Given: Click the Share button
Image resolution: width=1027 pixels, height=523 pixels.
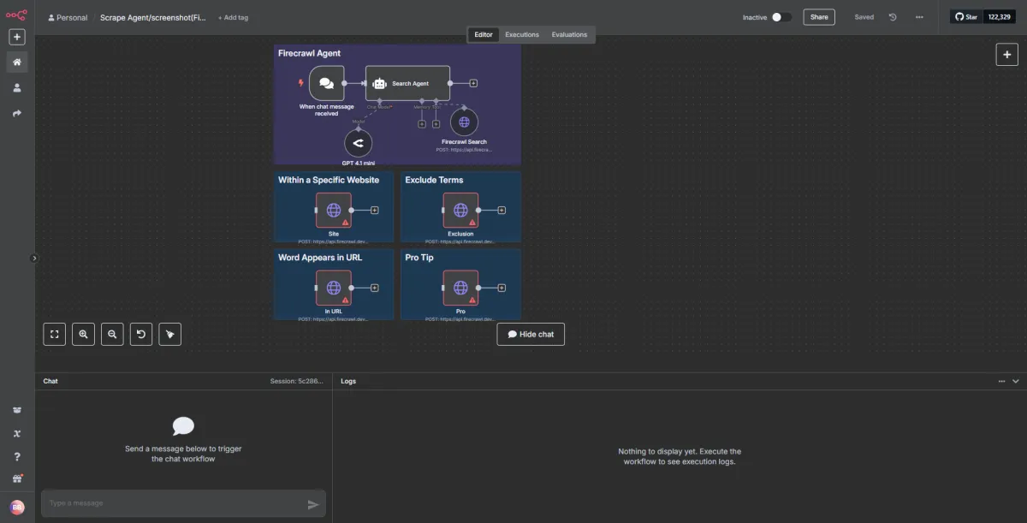Looking at the screenshot, I should pyautogui.click(x=819, y=17).
